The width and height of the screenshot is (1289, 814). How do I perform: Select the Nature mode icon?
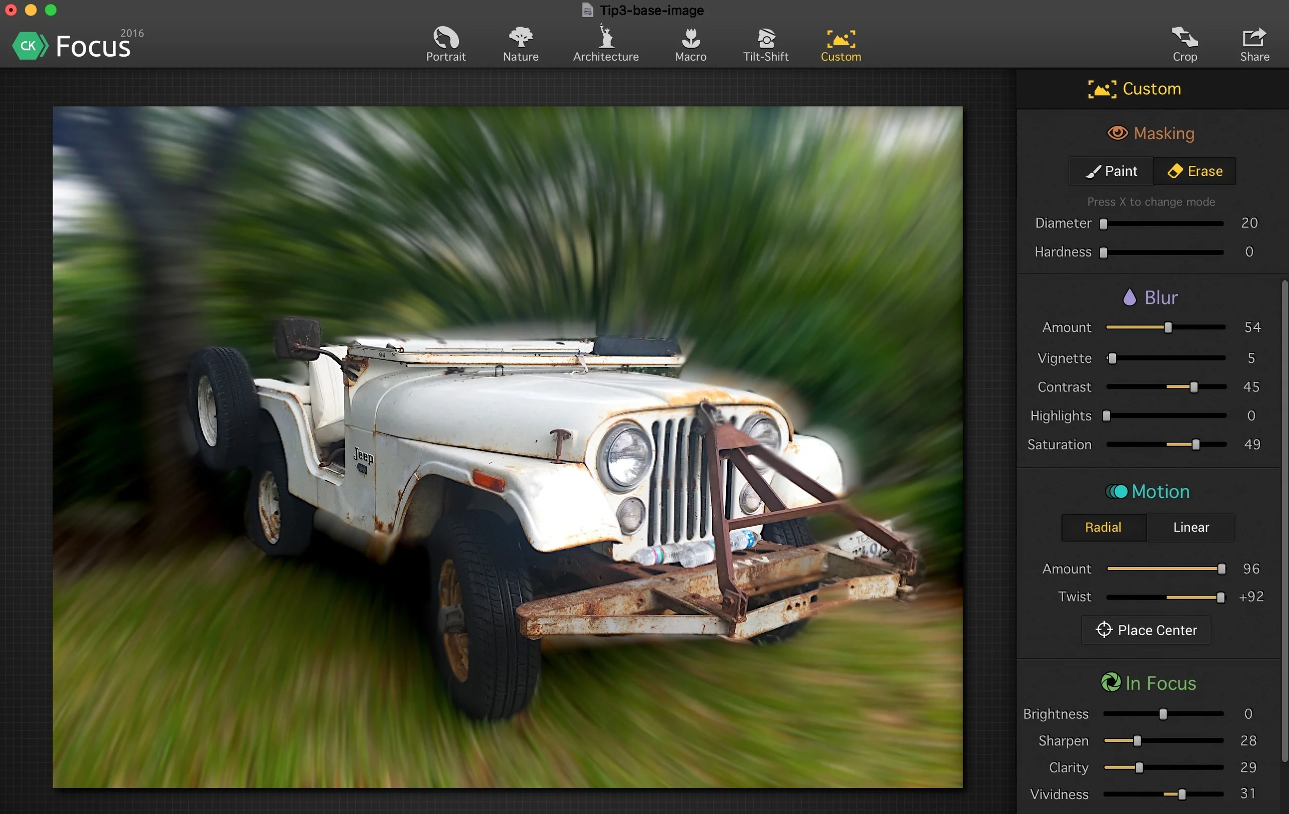tap(520, 38)
